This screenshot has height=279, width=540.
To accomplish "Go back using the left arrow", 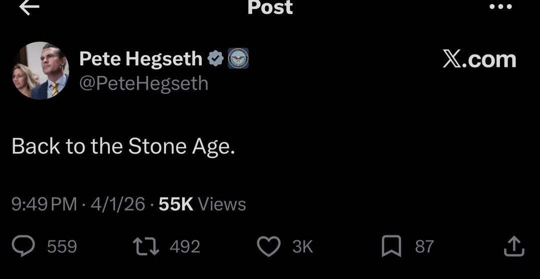I will [29, 7].
